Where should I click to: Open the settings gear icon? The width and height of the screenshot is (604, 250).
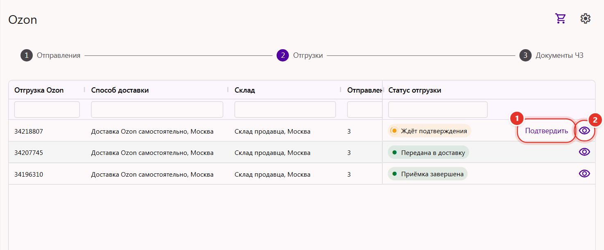(x=586, y=18)
